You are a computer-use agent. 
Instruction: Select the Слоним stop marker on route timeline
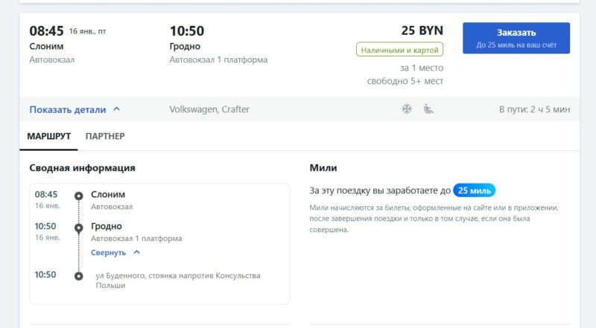click(78, 196)
